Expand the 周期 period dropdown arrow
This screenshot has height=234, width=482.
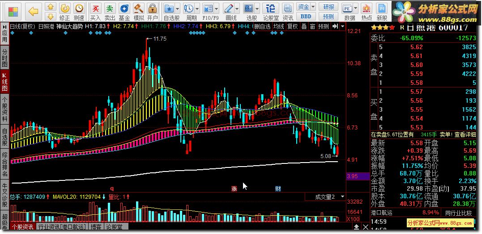197,8
